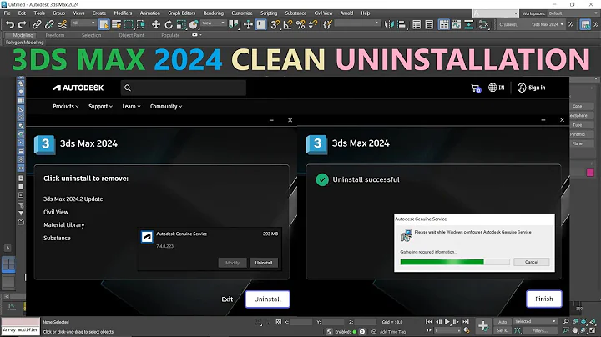Click the Set Keys plus button
The image size is (601, 337).
(483, 326)
